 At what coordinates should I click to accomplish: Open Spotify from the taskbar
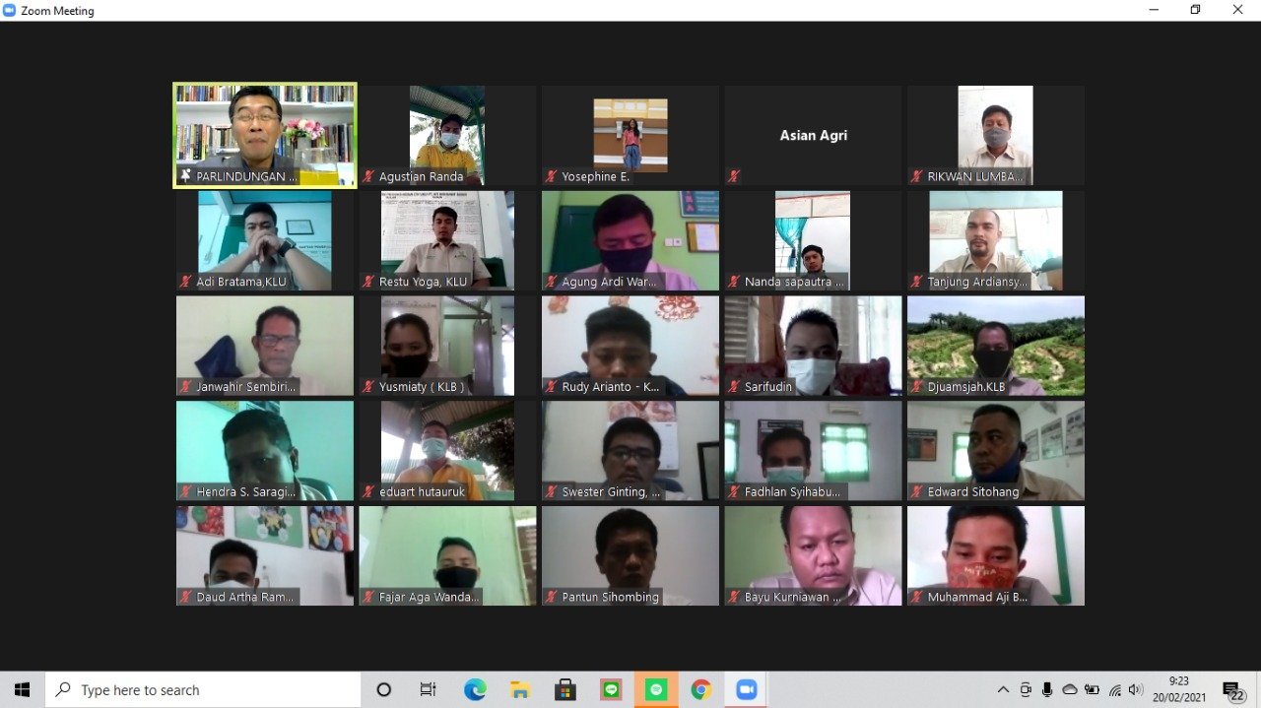click(x=655, y=690)
